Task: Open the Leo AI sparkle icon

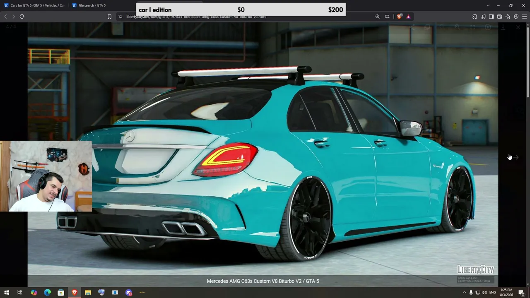Action: (x=508, y=17)
